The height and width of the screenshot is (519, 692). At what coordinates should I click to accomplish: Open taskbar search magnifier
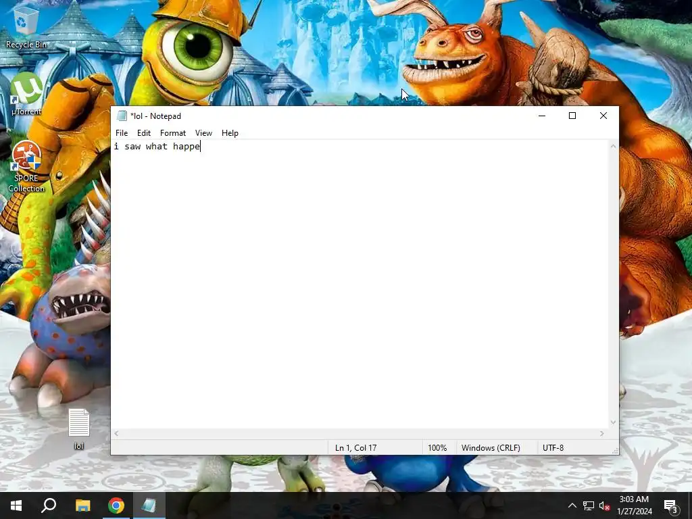click(x=49, y=505)
